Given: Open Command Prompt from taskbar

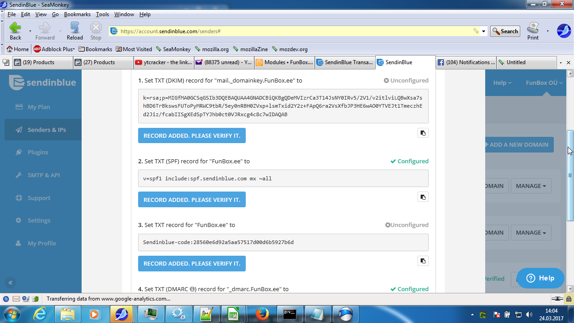Looking at the screenshot, I should (x=290, y=314).
